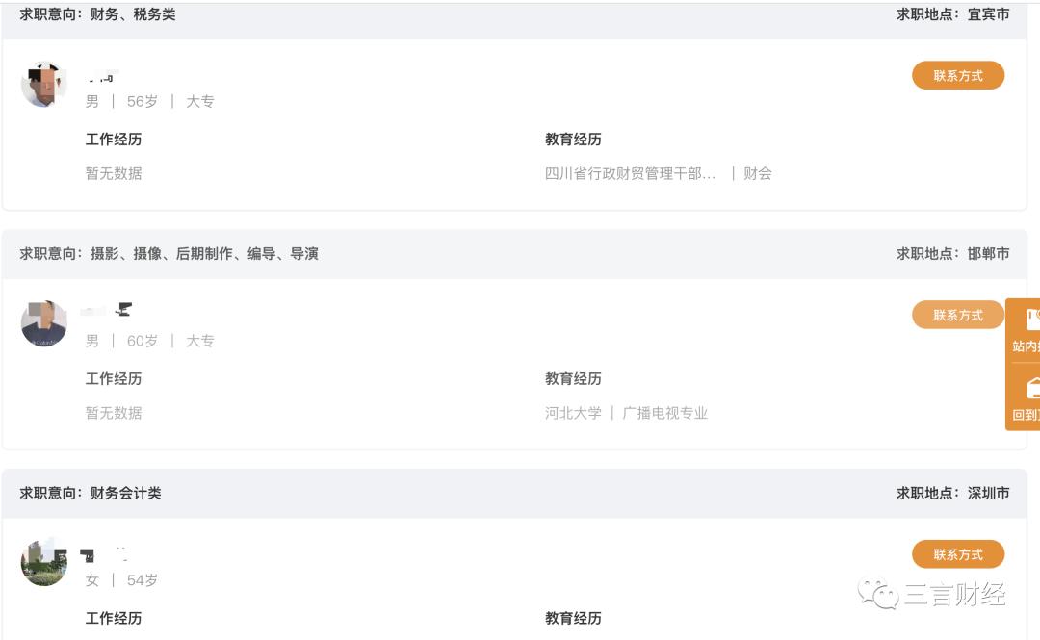Click 联系方式 for the 深圳市 candidate

958,554
